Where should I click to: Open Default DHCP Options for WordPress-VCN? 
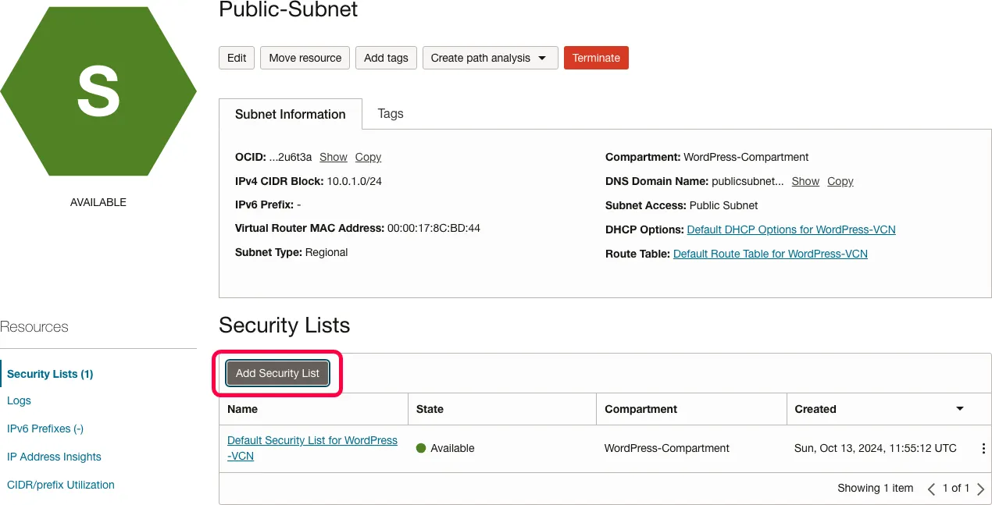pos(791,229)
